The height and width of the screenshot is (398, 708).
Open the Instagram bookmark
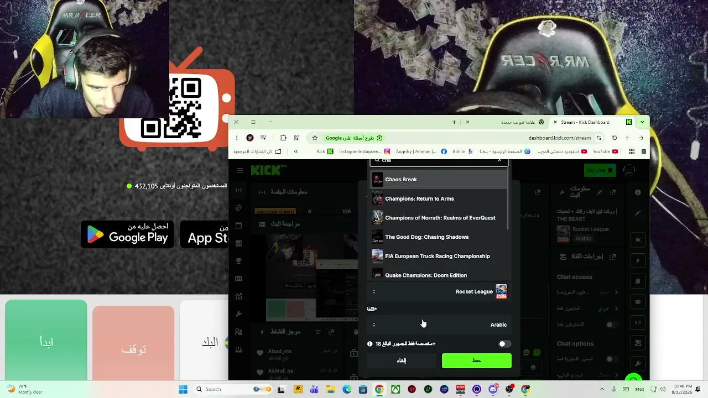tap(363, 151)
